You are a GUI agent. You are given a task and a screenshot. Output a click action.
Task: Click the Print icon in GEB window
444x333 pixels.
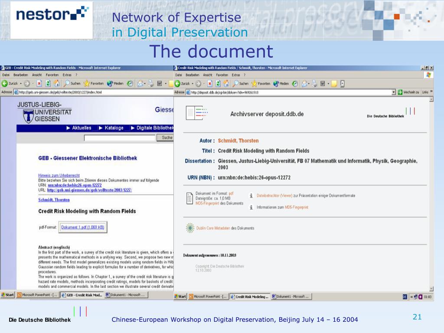(151, 84)
